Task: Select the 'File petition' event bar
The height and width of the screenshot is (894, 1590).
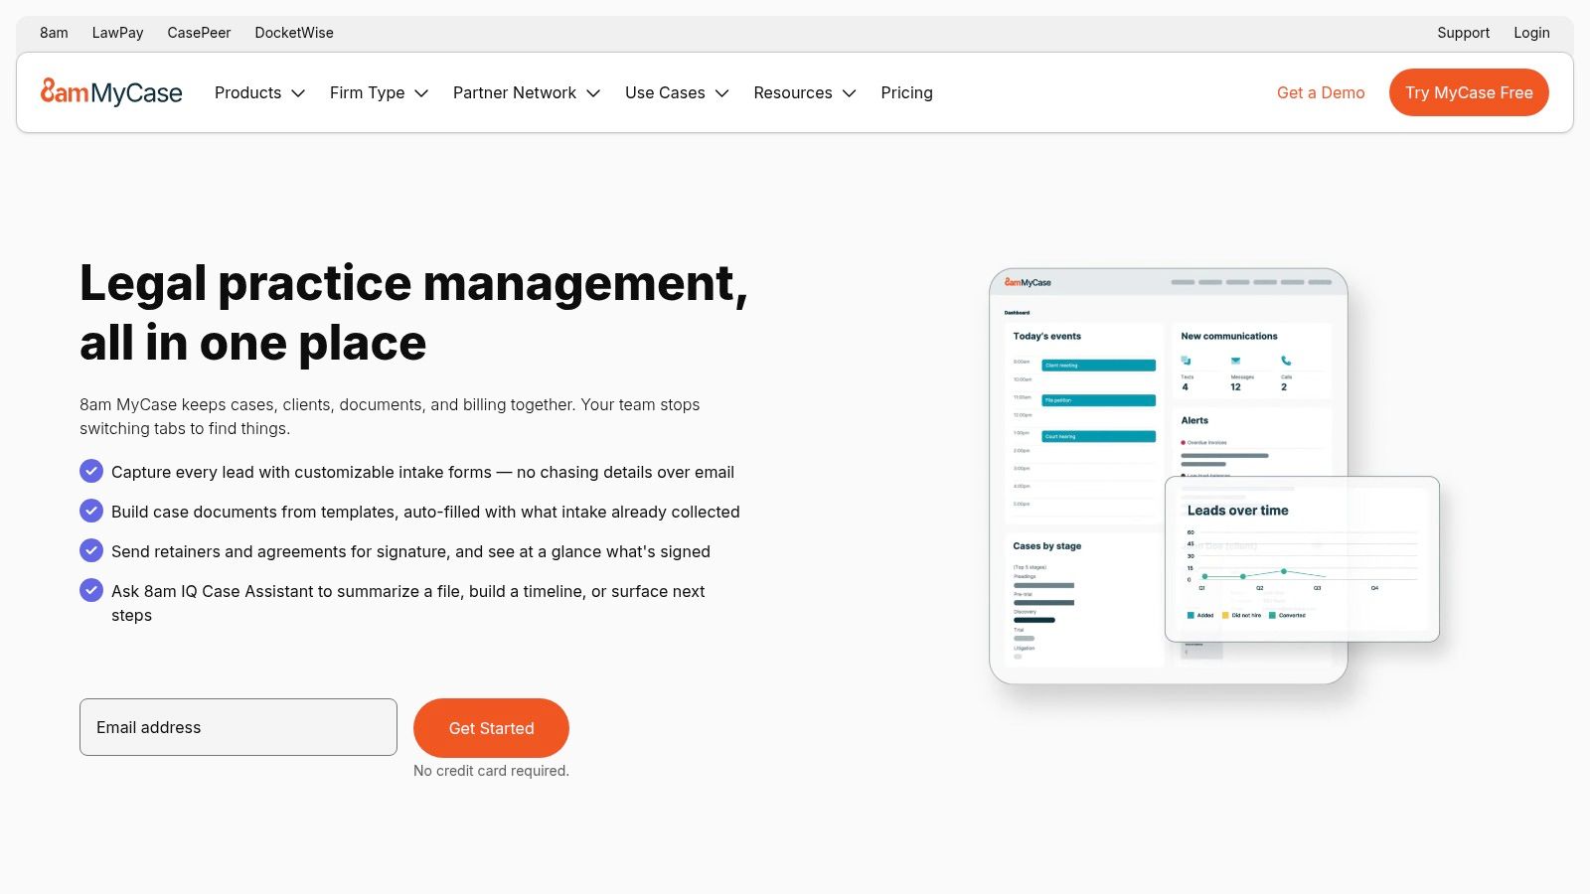Action: click(1098, 400)
